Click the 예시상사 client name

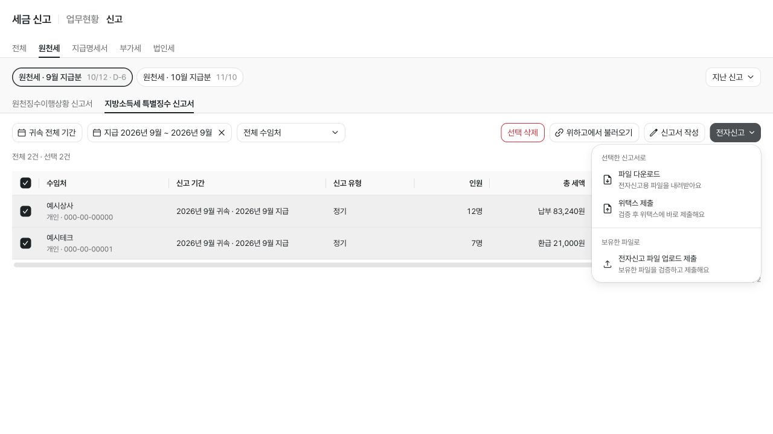pyautogui.click(x=60, y=206)
